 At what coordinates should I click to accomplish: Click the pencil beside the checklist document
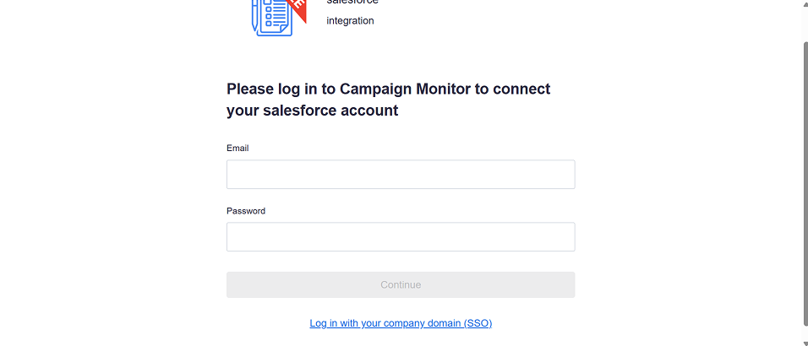pyautogui.click(x=254, y=14)
